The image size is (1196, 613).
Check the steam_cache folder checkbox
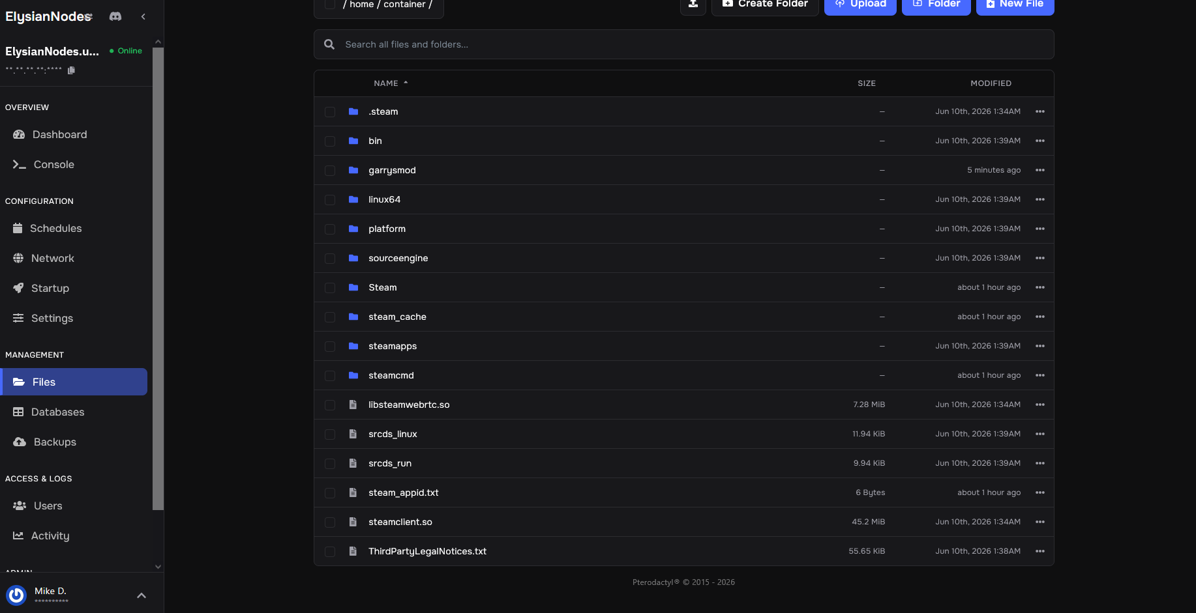[330, 317]
